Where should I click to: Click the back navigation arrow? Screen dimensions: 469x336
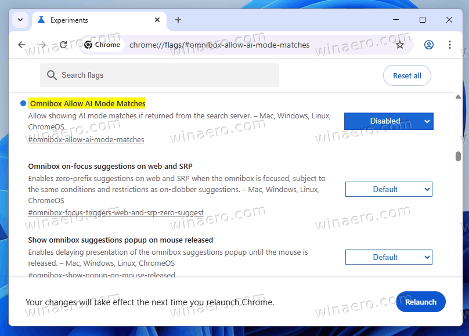[21, 45]
